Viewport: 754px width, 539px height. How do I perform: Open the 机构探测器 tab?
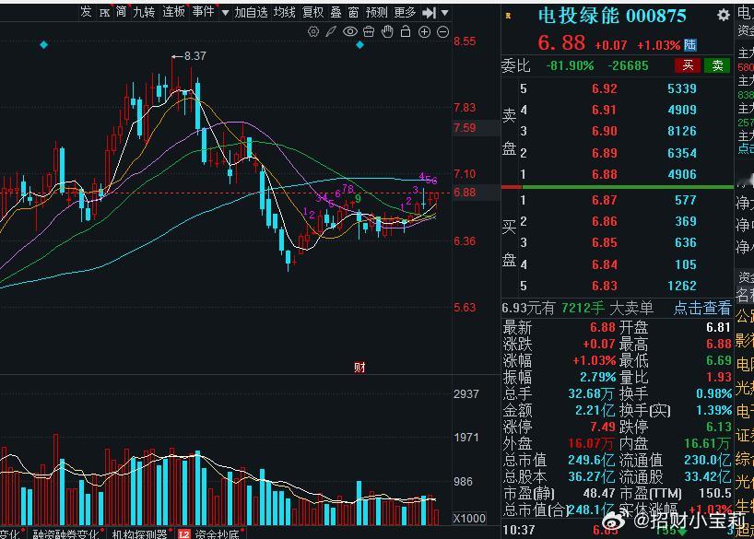tap(139, 534)
